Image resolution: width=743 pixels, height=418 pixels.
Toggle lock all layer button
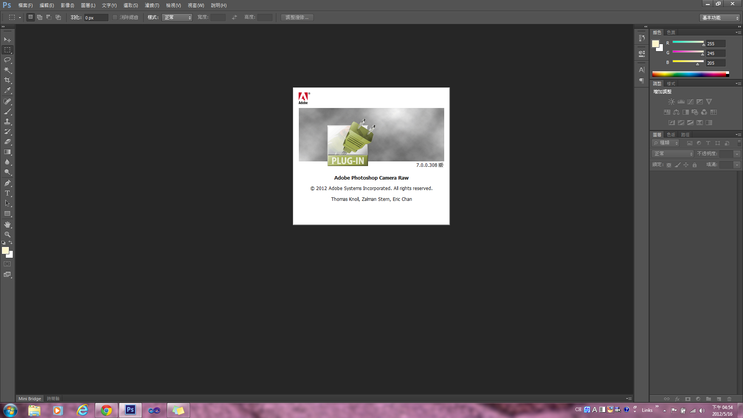(x=695, y=165)
